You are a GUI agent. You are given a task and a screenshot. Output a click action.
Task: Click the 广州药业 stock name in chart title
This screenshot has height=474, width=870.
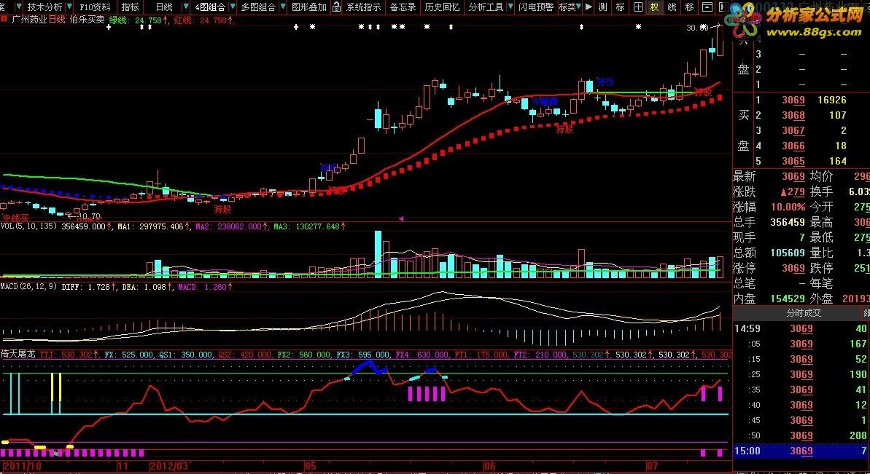point(29,20)
